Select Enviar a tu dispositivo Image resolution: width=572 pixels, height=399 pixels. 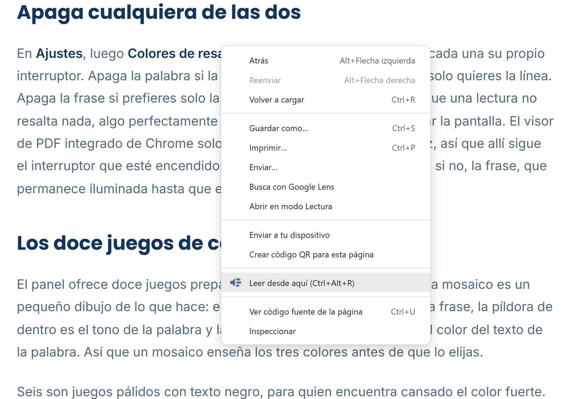click(x=326, y=235)
